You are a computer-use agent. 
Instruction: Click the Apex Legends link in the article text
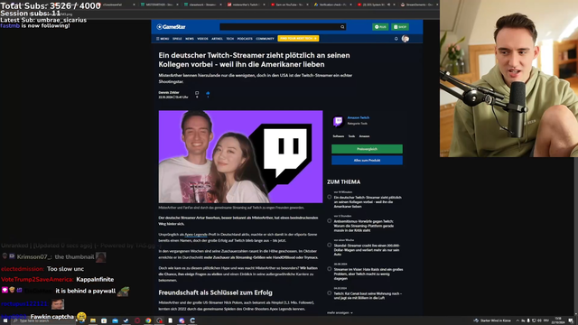pyautogui.click(x=196, y=235)
